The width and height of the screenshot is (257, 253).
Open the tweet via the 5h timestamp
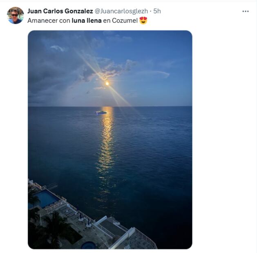point(157,11)
